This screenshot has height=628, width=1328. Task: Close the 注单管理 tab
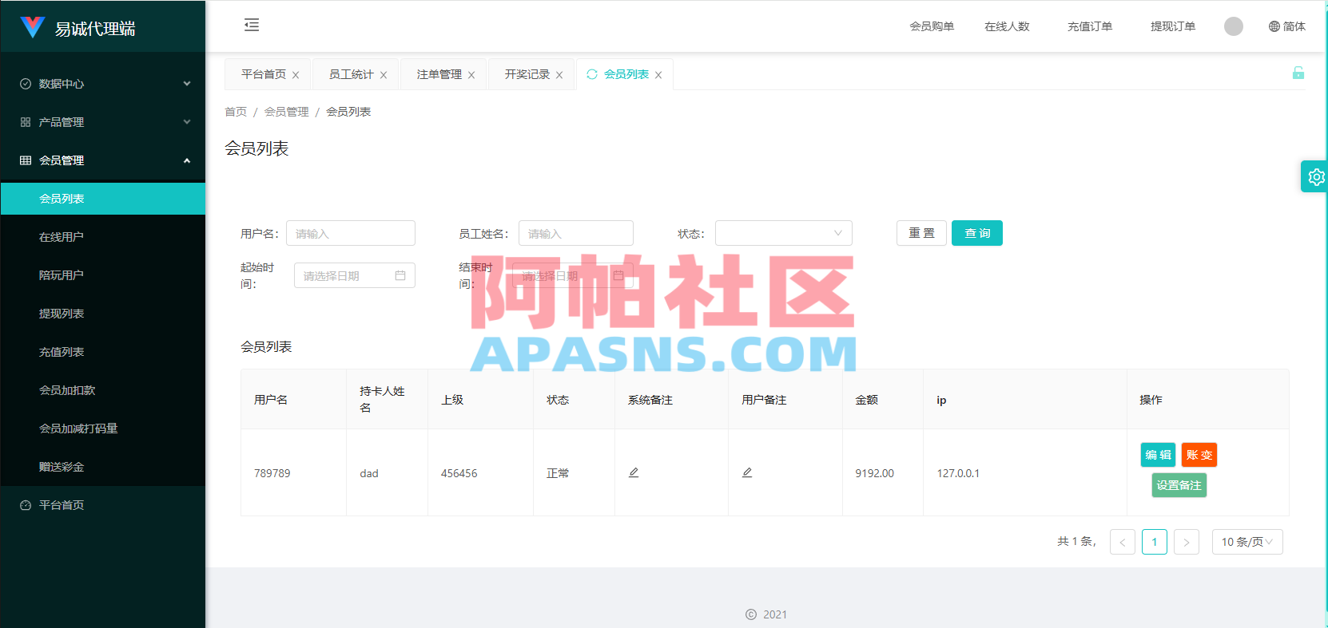tap(471, 75)
